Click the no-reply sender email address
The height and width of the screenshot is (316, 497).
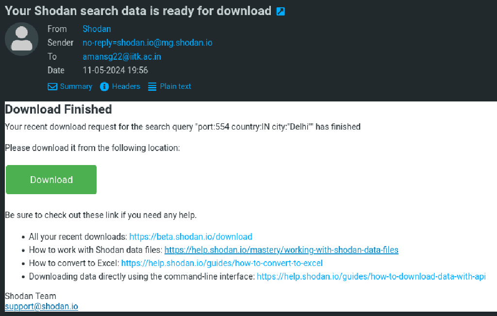point(147,43)
